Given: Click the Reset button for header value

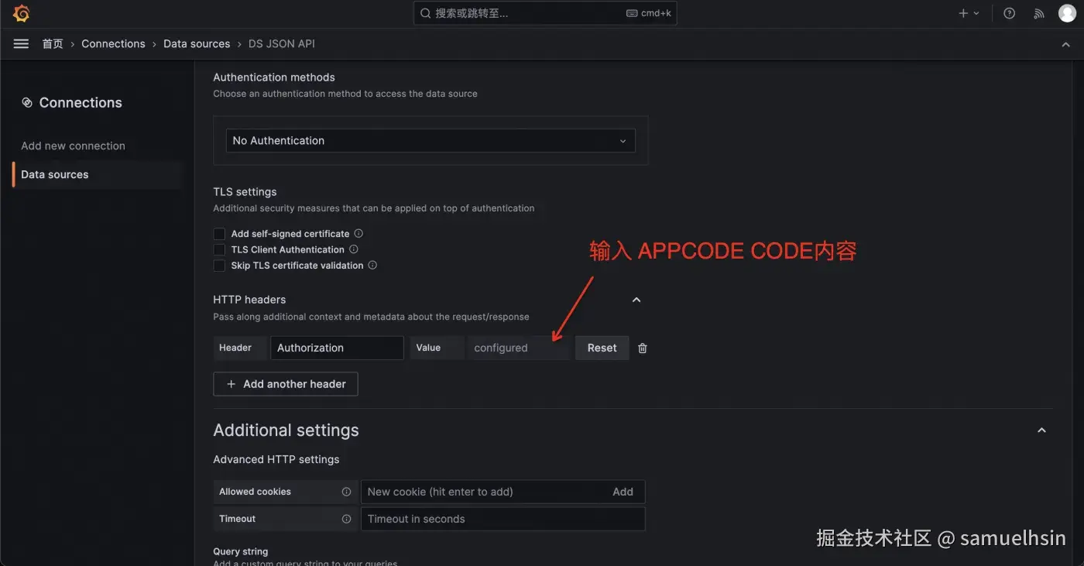Looking at the screenshot, I should tap(602, 348).
